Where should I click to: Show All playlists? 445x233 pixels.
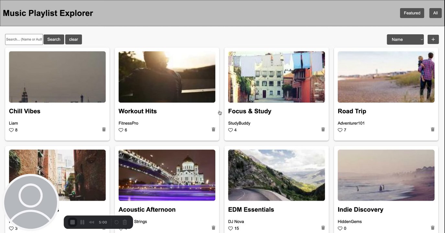pos(435,13)
